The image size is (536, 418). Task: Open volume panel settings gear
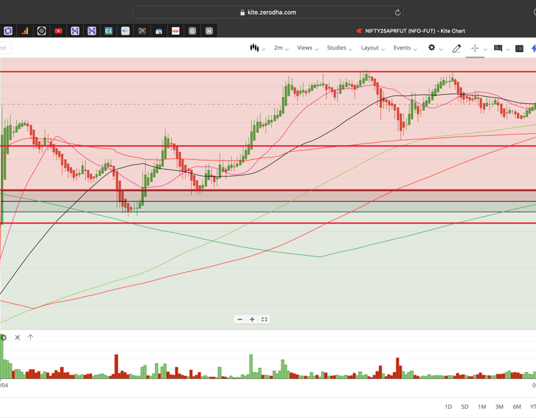pyautogui.click(x=3, y=337)
